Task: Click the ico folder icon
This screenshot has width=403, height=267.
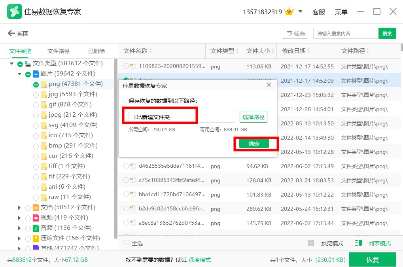Action: coord(44,135)
